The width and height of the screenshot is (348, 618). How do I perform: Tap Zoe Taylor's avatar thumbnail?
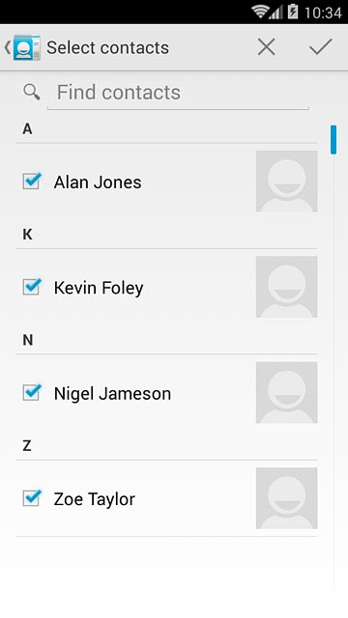pos(286,498)
